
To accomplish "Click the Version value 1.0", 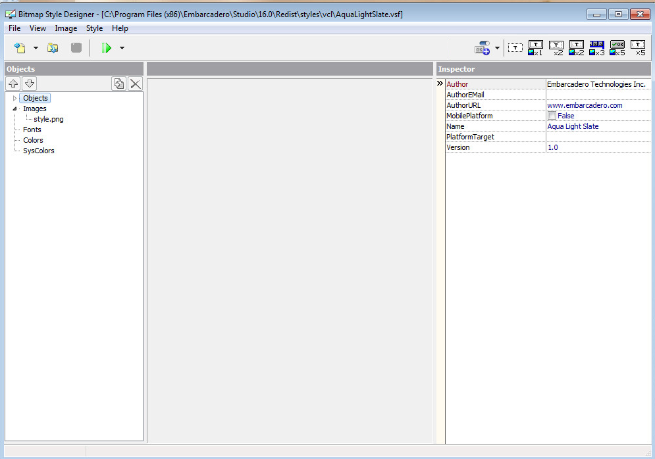I will [553, 147].
